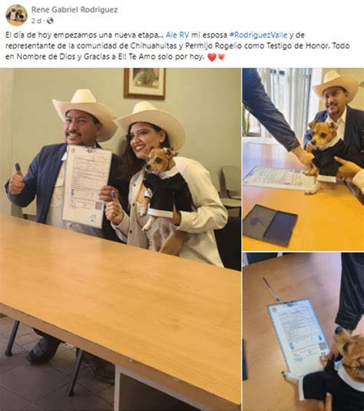
Task: Select the framed picture on wall
Action: click(144, 84)
